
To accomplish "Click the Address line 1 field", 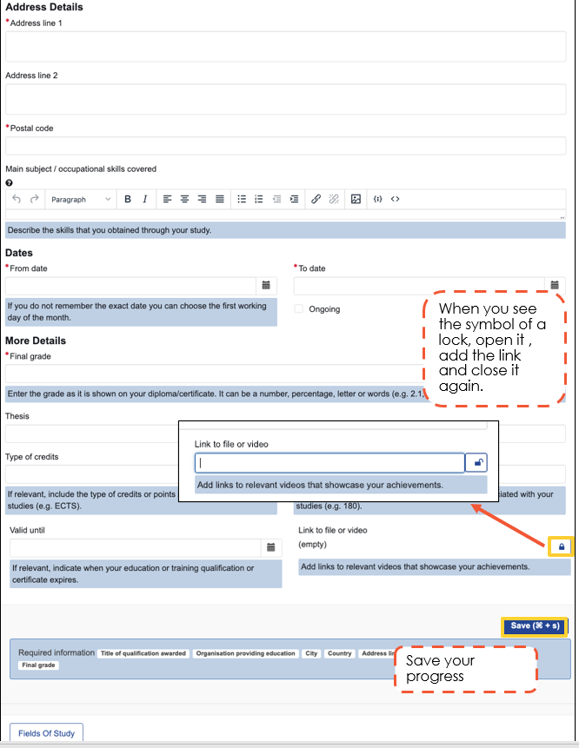I will 285,46.
